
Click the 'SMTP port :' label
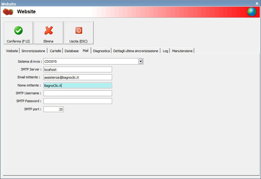[x=33, y=109]
